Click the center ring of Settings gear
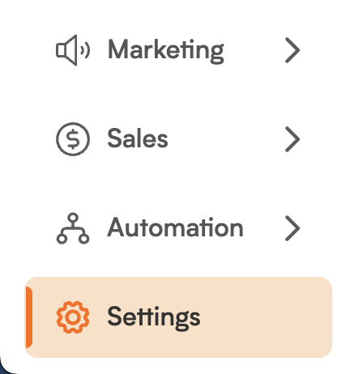Screen dimensions: 350x374 tap(73, 317)
